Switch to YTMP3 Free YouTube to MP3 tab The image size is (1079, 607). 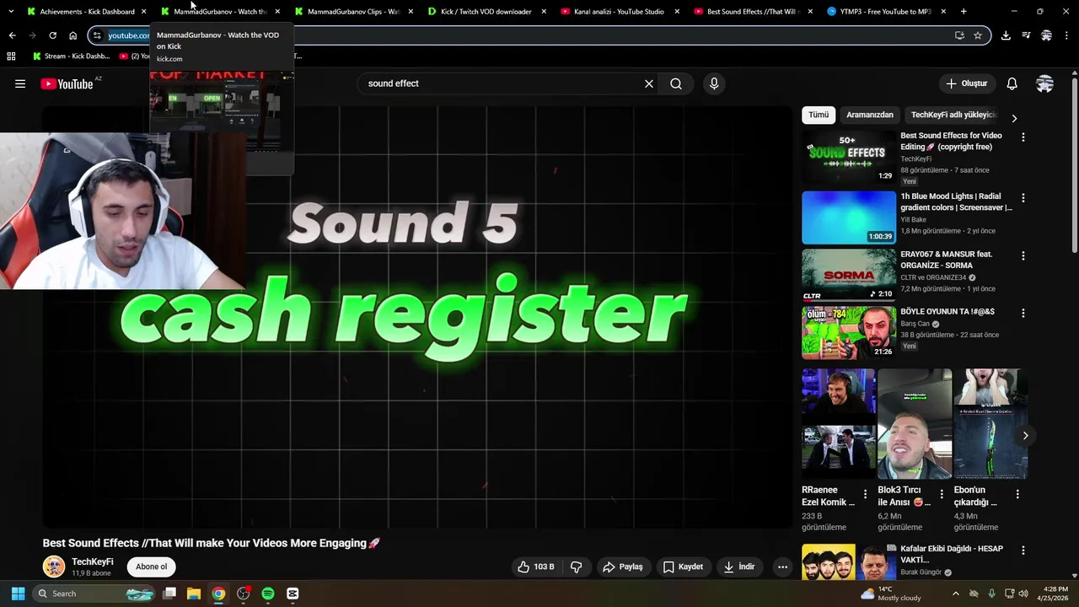tap(885, 12)
